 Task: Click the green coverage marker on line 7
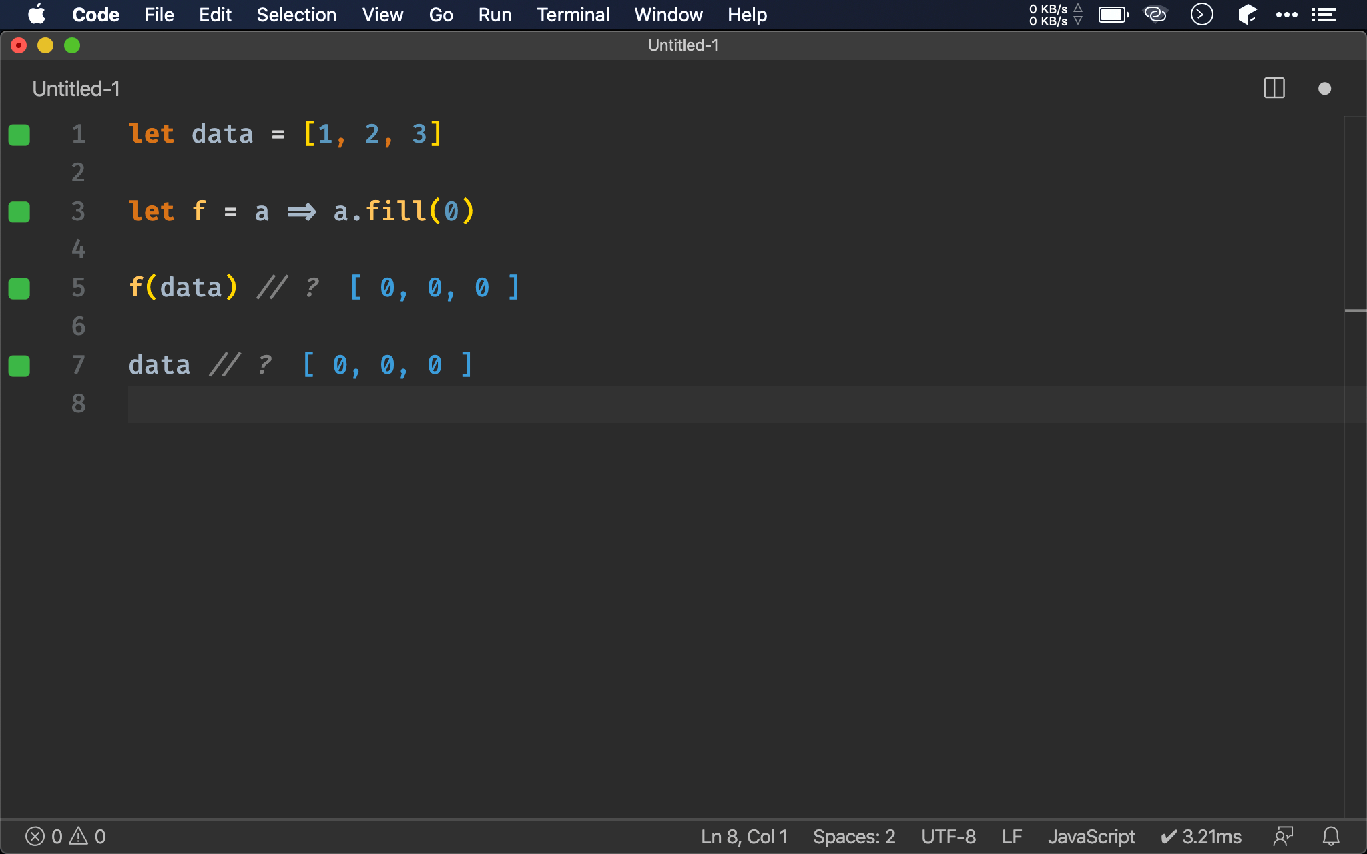19,366
